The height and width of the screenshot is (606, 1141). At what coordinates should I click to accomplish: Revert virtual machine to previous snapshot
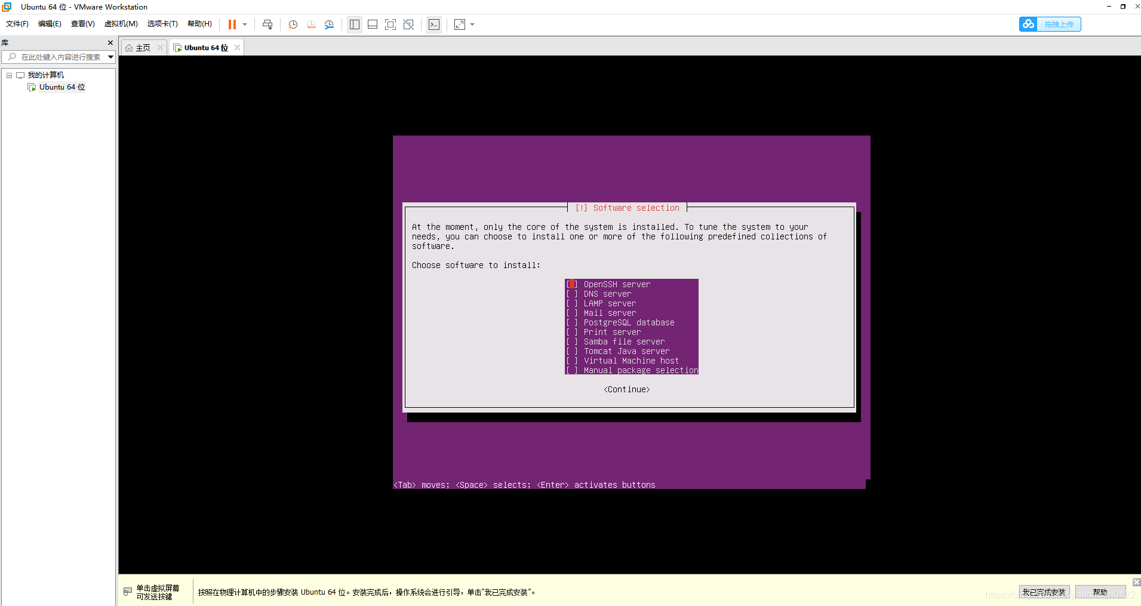(311, 24)
